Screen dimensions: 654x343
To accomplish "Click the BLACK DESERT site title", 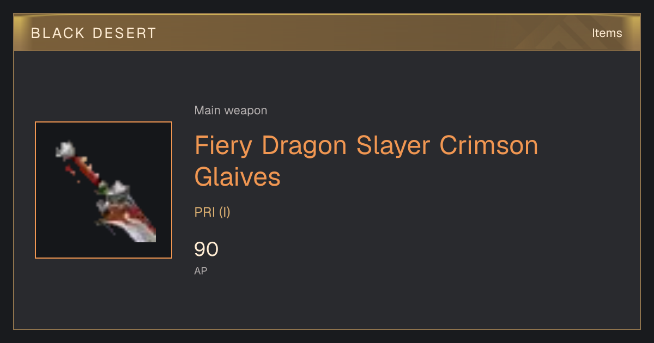I will click(94, 33).
